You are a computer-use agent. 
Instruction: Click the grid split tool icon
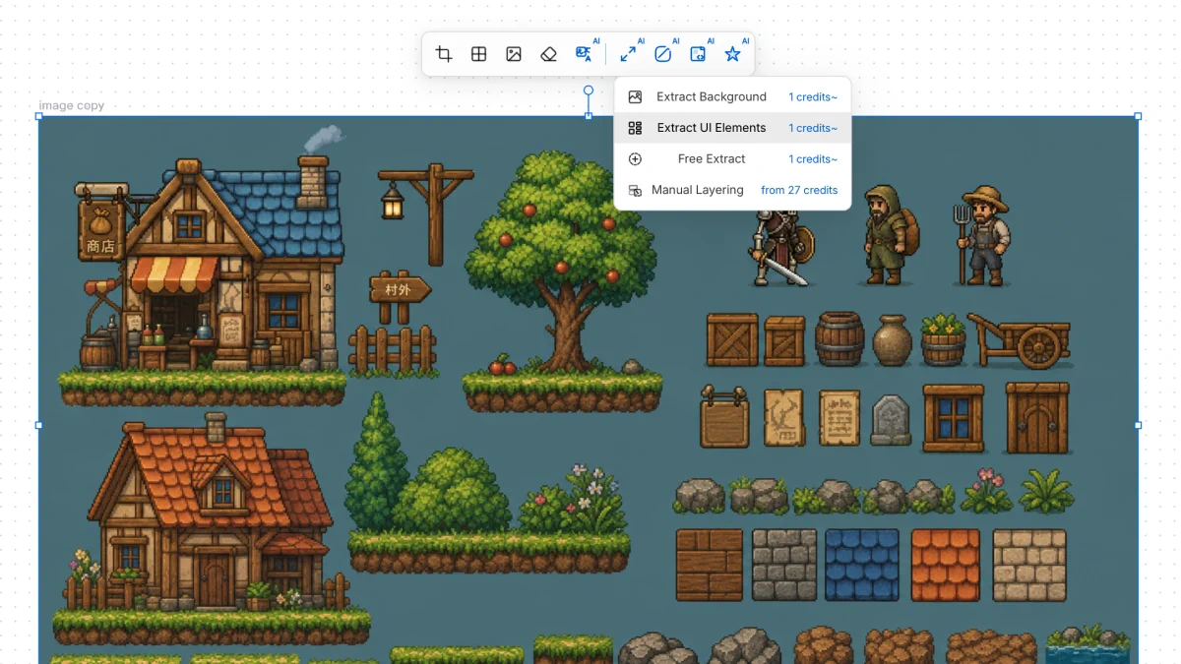[478, 54]
